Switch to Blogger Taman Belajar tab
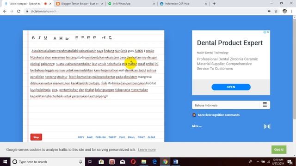Viewport: 296px width, 166px height. pos(80,4)
